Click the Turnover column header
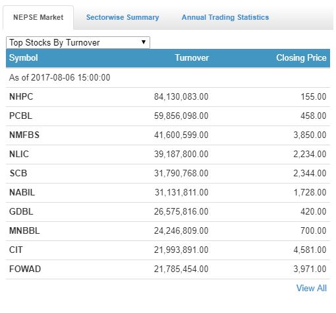The height and width of the screenshot is (313, 336). pos(192,58)
